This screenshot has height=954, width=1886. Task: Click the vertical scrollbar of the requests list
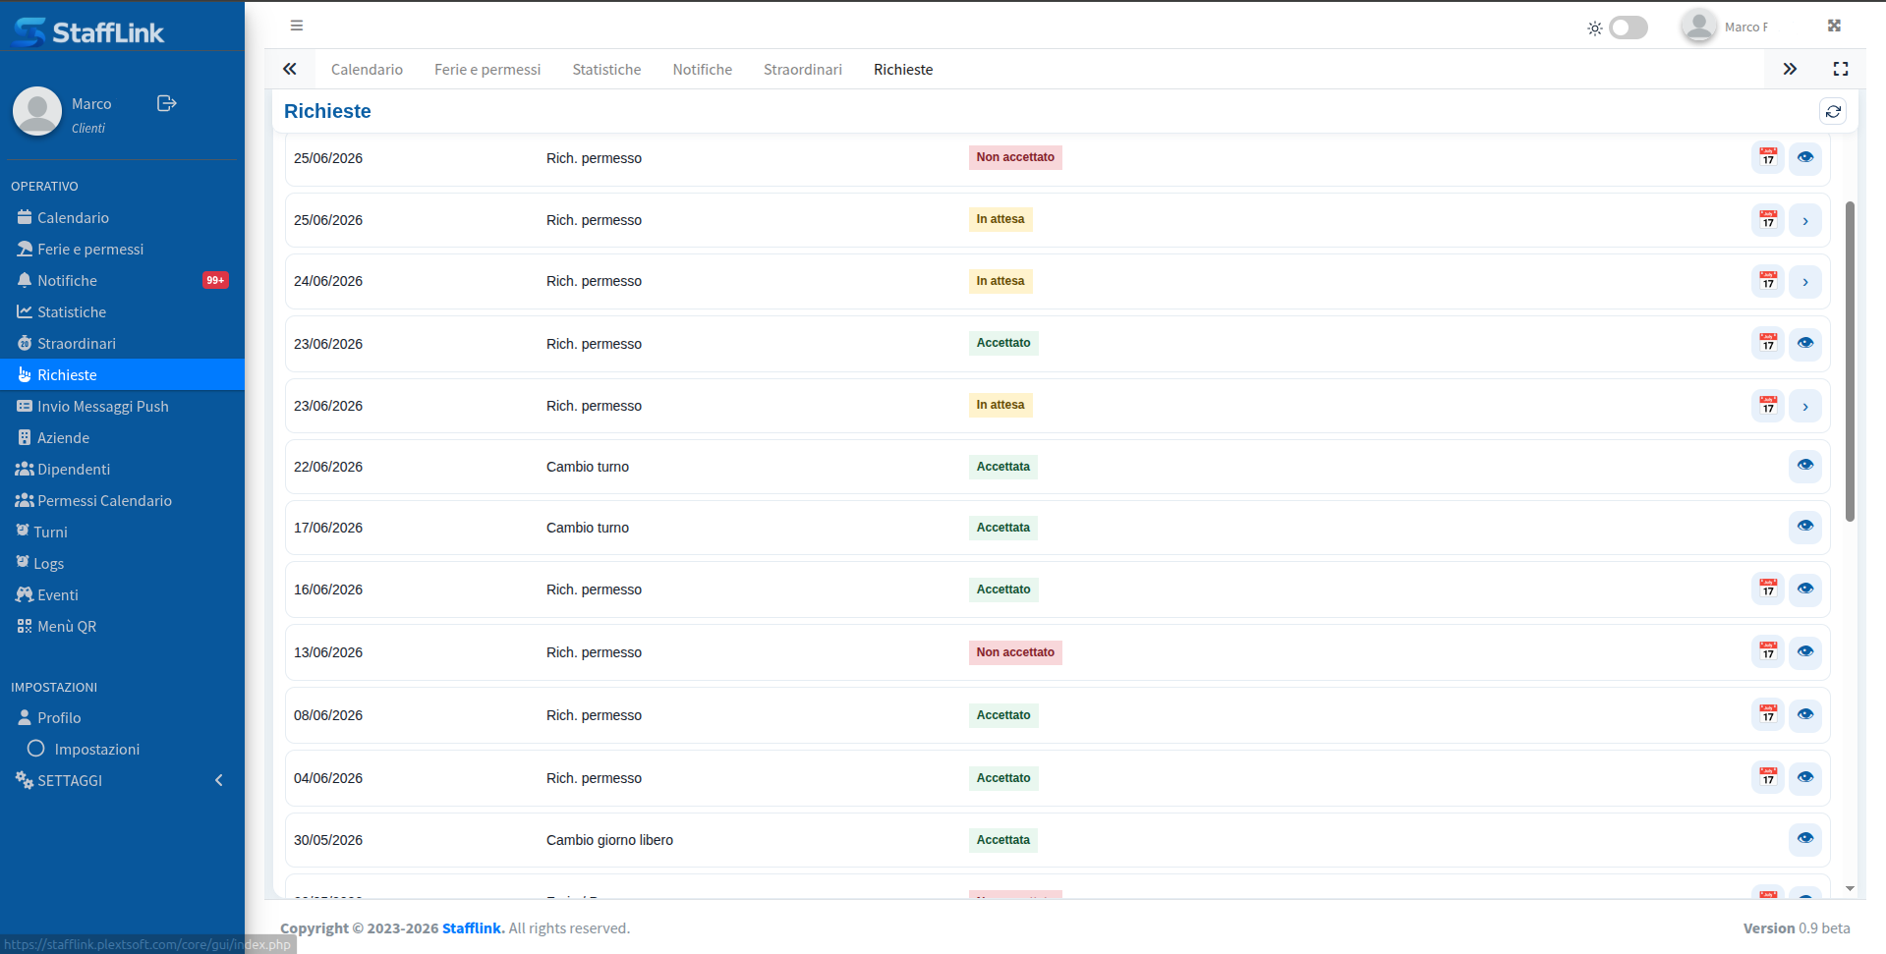pyautogui.click(x=1850, y=362)
